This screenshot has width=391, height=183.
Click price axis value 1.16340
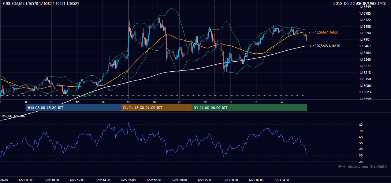click(x=365, y=59)
